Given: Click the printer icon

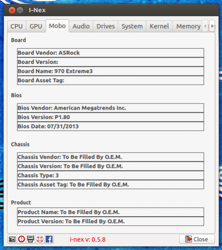Looking at the screenshot, I should pos(30,239).
